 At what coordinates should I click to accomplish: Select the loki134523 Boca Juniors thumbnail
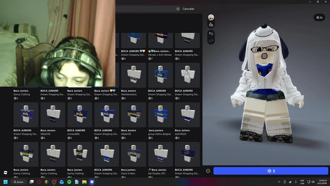tap(187, 115)
